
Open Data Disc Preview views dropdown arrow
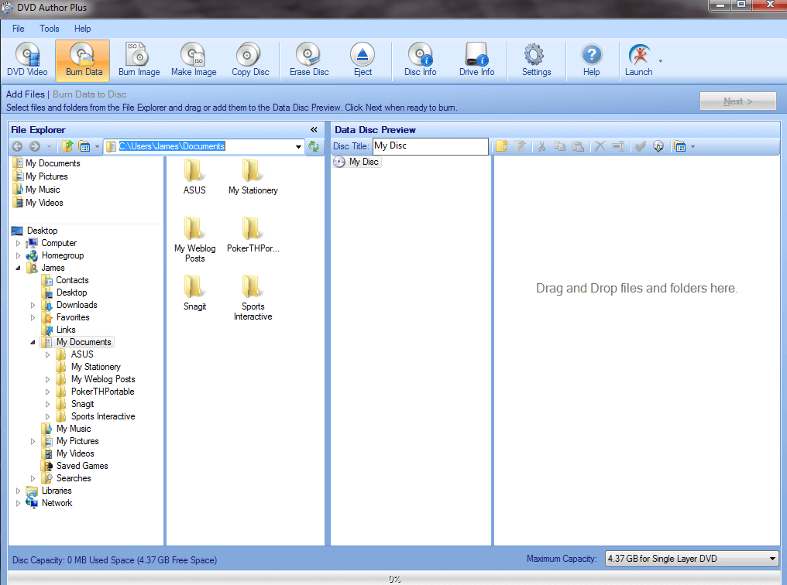692,146
